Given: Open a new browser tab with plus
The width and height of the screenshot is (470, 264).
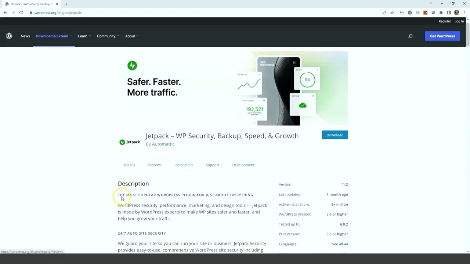Looking at the screenshot, I should 66,4.
